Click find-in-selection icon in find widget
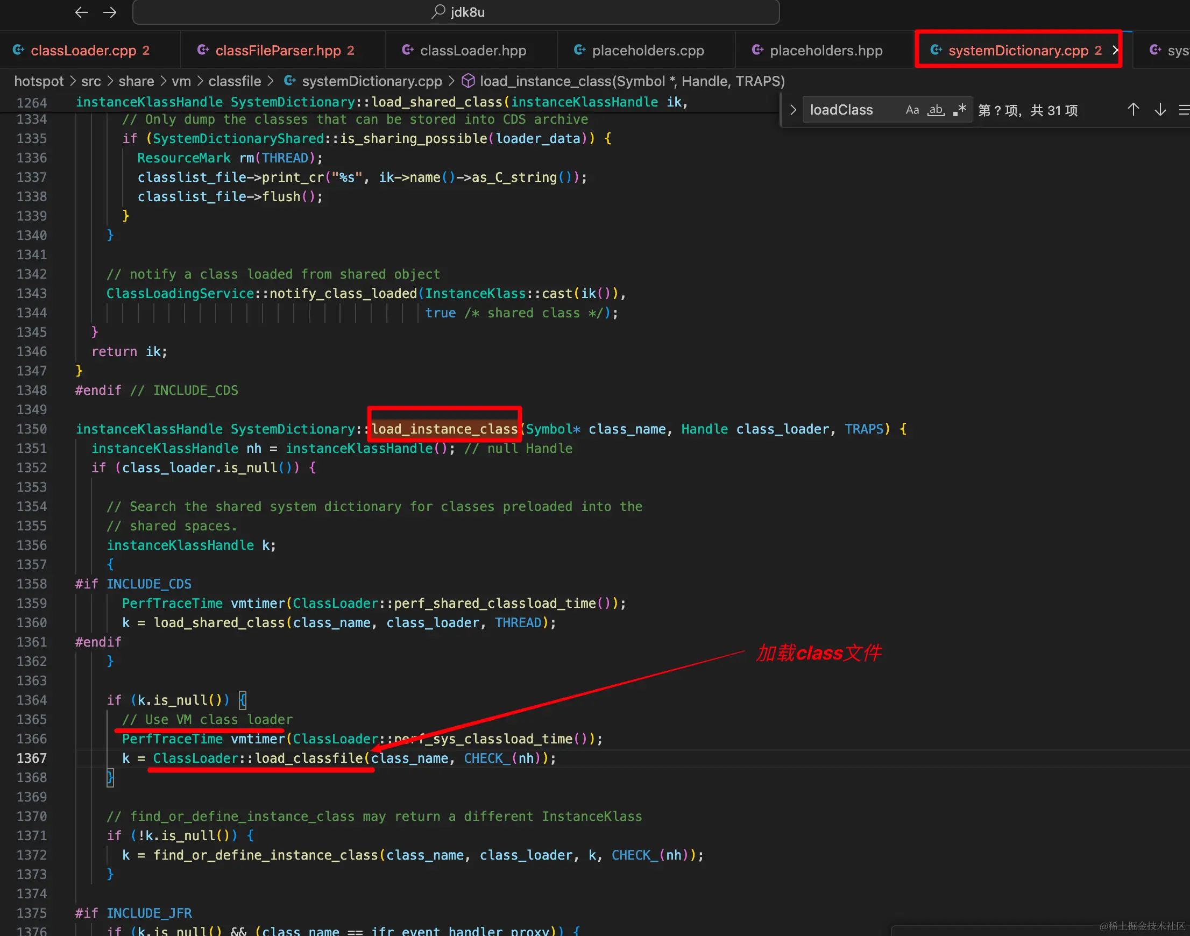The image size is (1190, 936). tap(1184, 110)
